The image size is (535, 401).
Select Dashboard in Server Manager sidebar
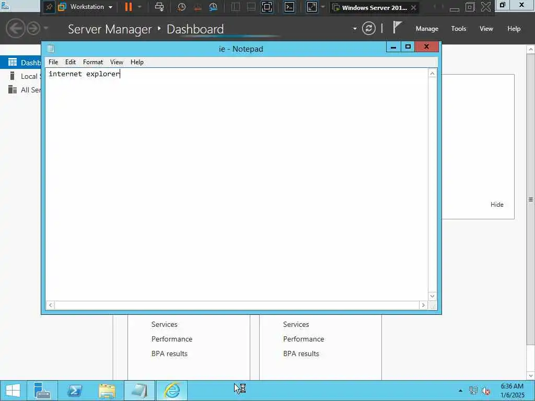coord(20,63)
